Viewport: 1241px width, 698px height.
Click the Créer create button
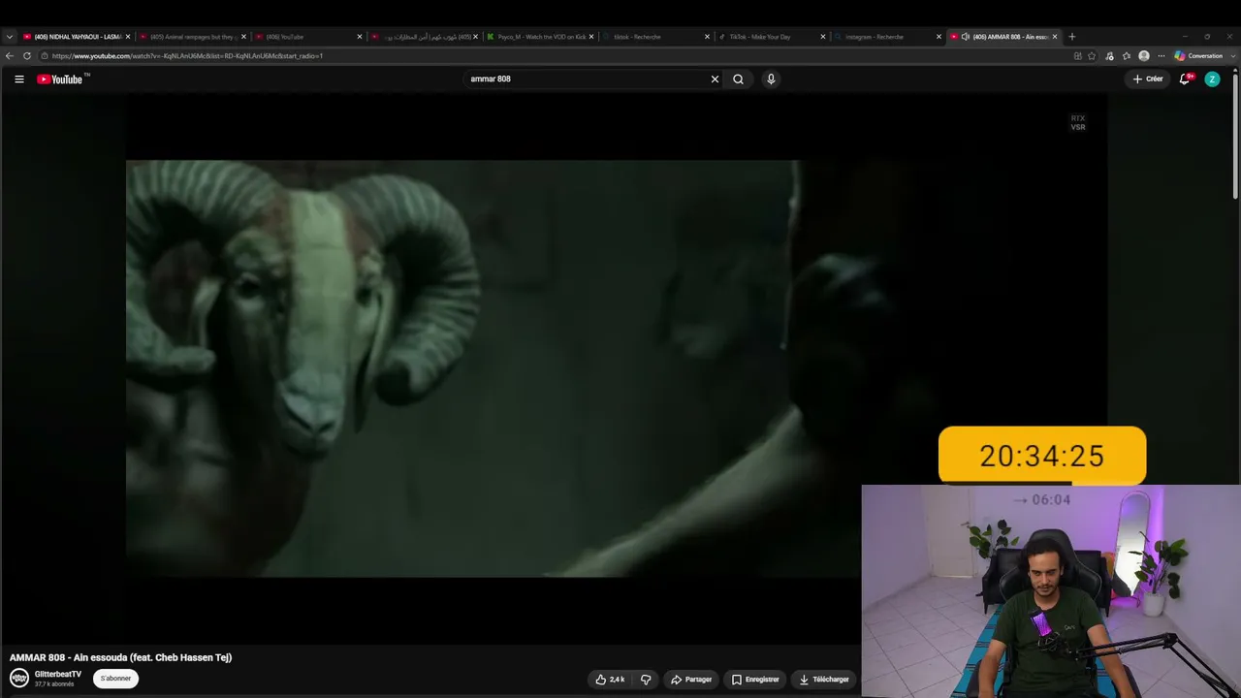click(x=1148, y=79)
